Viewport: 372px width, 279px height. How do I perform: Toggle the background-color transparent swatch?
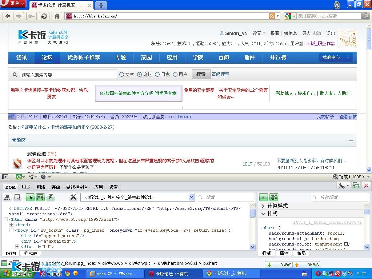(346, 244)
